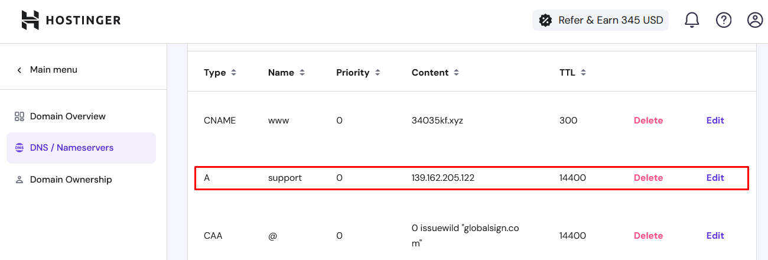
Task: Edit the CAA globalsign record
Action: pyautogui.click(x=715, y=236)
